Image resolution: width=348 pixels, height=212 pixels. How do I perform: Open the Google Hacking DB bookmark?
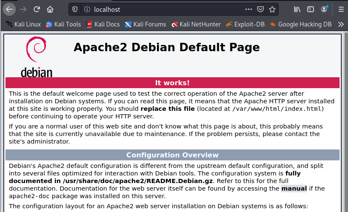point(301,24)
